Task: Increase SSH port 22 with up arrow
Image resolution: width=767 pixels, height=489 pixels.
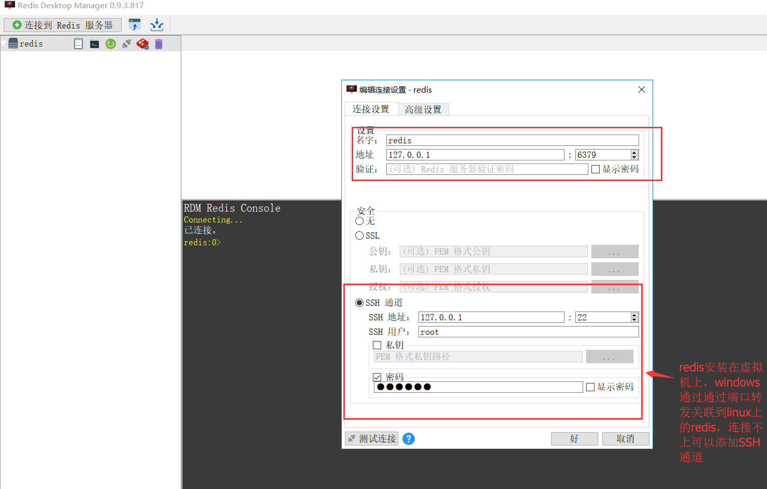Action: tap(634, 315)
